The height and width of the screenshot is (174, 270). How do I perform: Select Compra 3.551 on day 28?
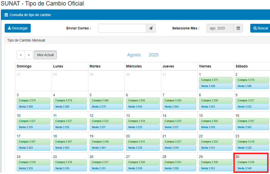[179, 162]
